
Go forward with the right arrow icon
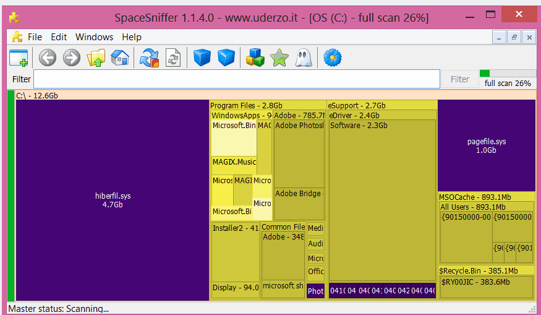click(72, 58)
